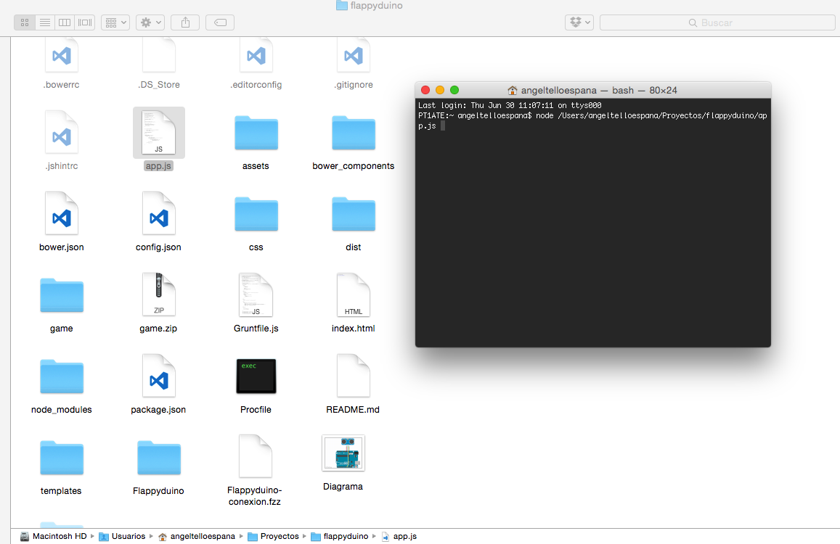Screen dimensions: 840x544
Task: Select the package.json file icon
Action: click(x=158, y=376)
